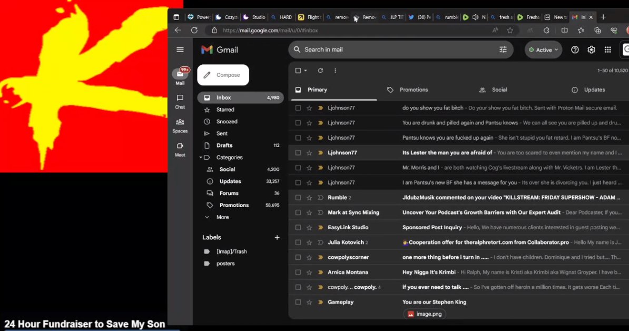Bookmark this page with star icon
This screenshot has height=331, width=629.
[510, 30]
